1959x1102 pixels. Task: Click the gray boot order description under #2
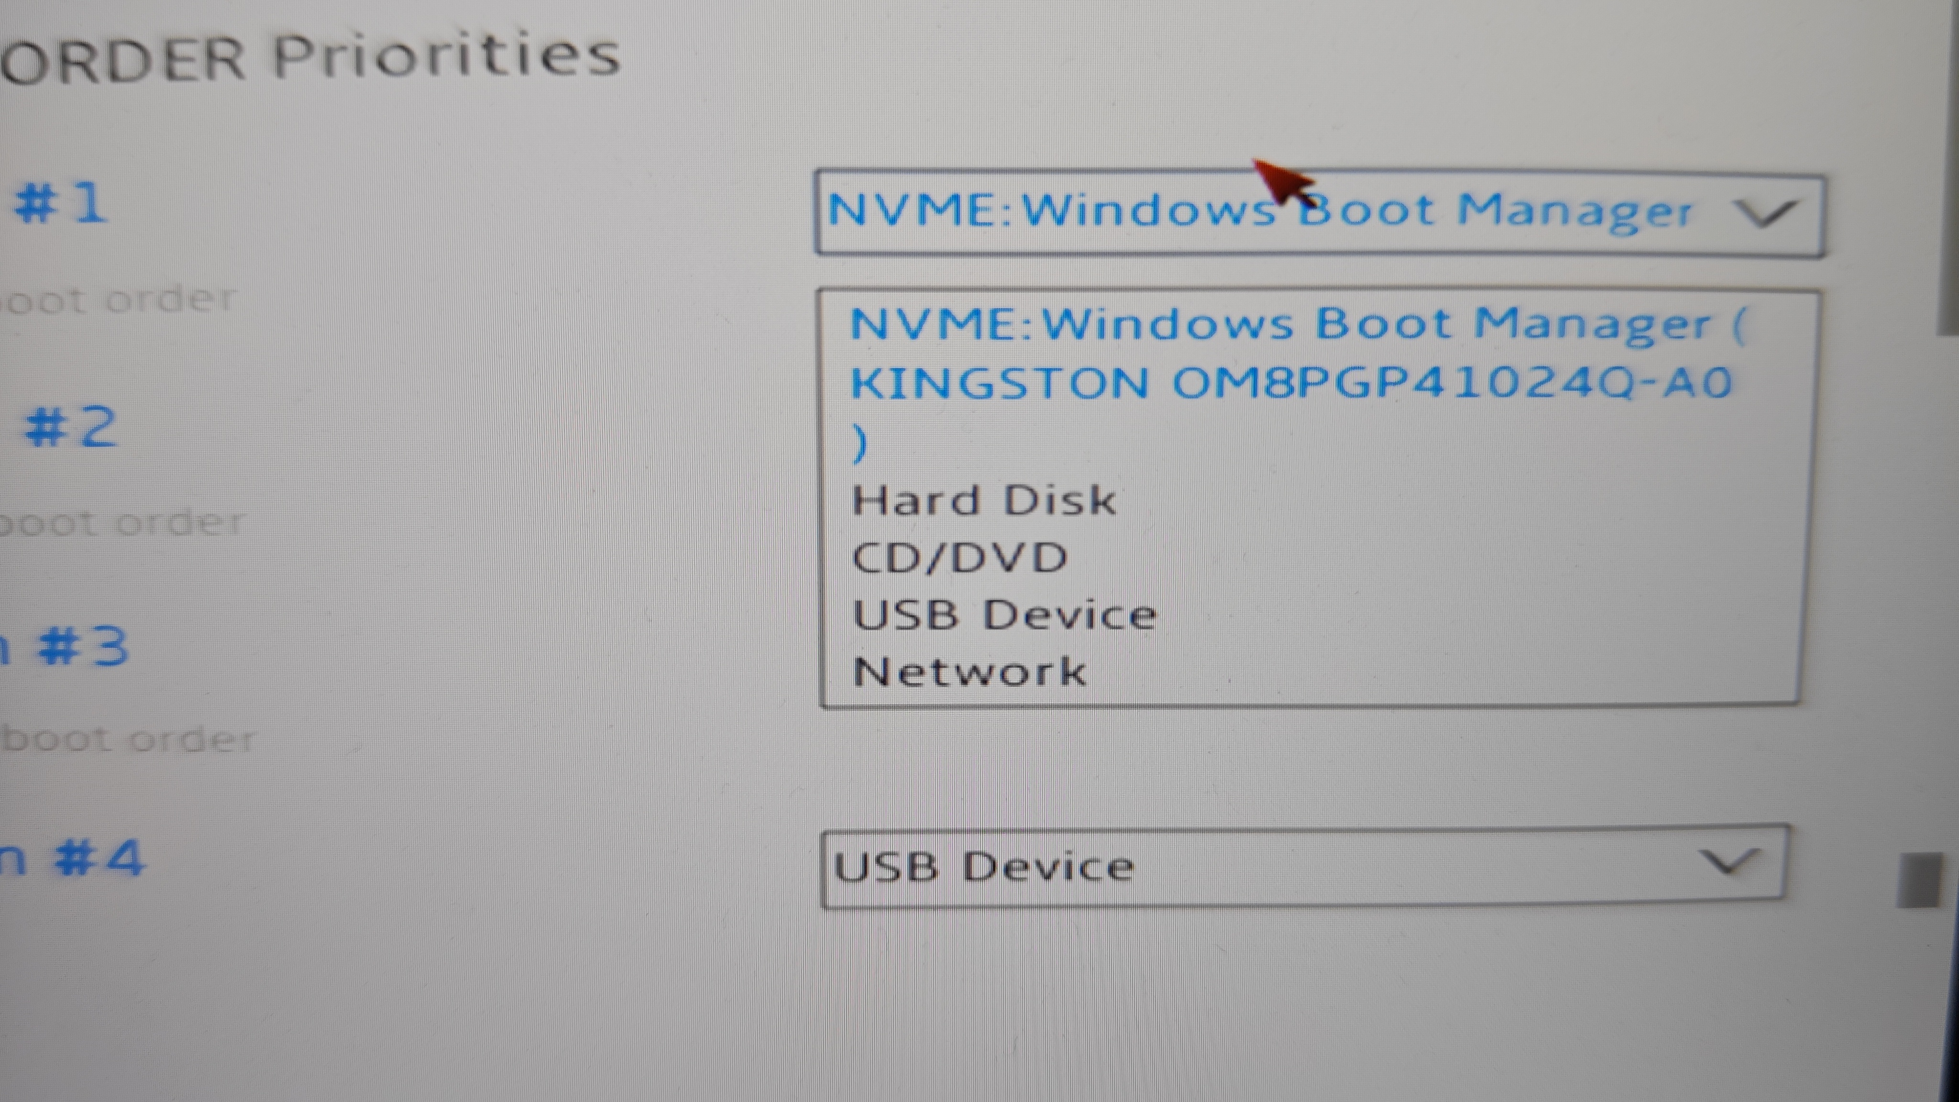click(x=121, y=522)
